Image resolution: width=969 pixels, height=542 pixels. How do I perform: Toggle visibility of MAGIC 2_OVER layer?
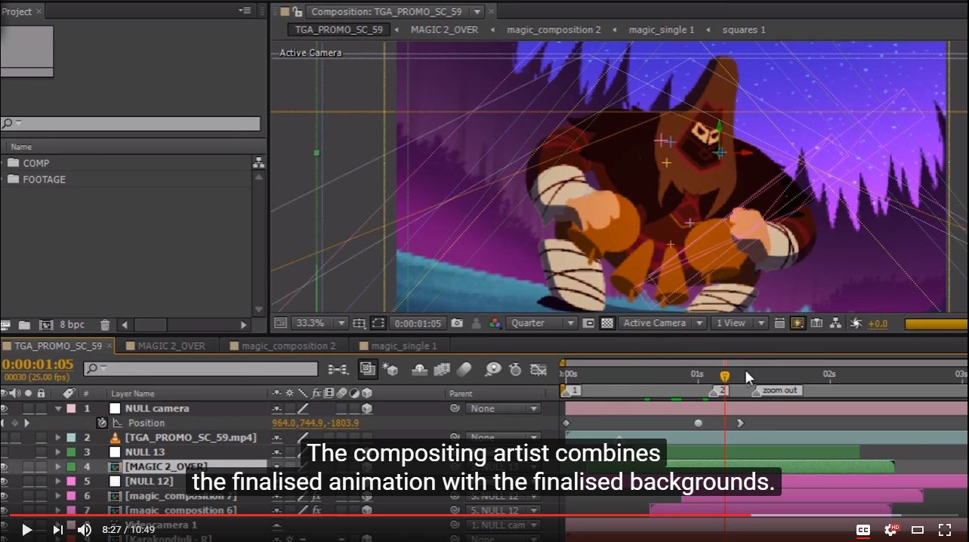5,467
